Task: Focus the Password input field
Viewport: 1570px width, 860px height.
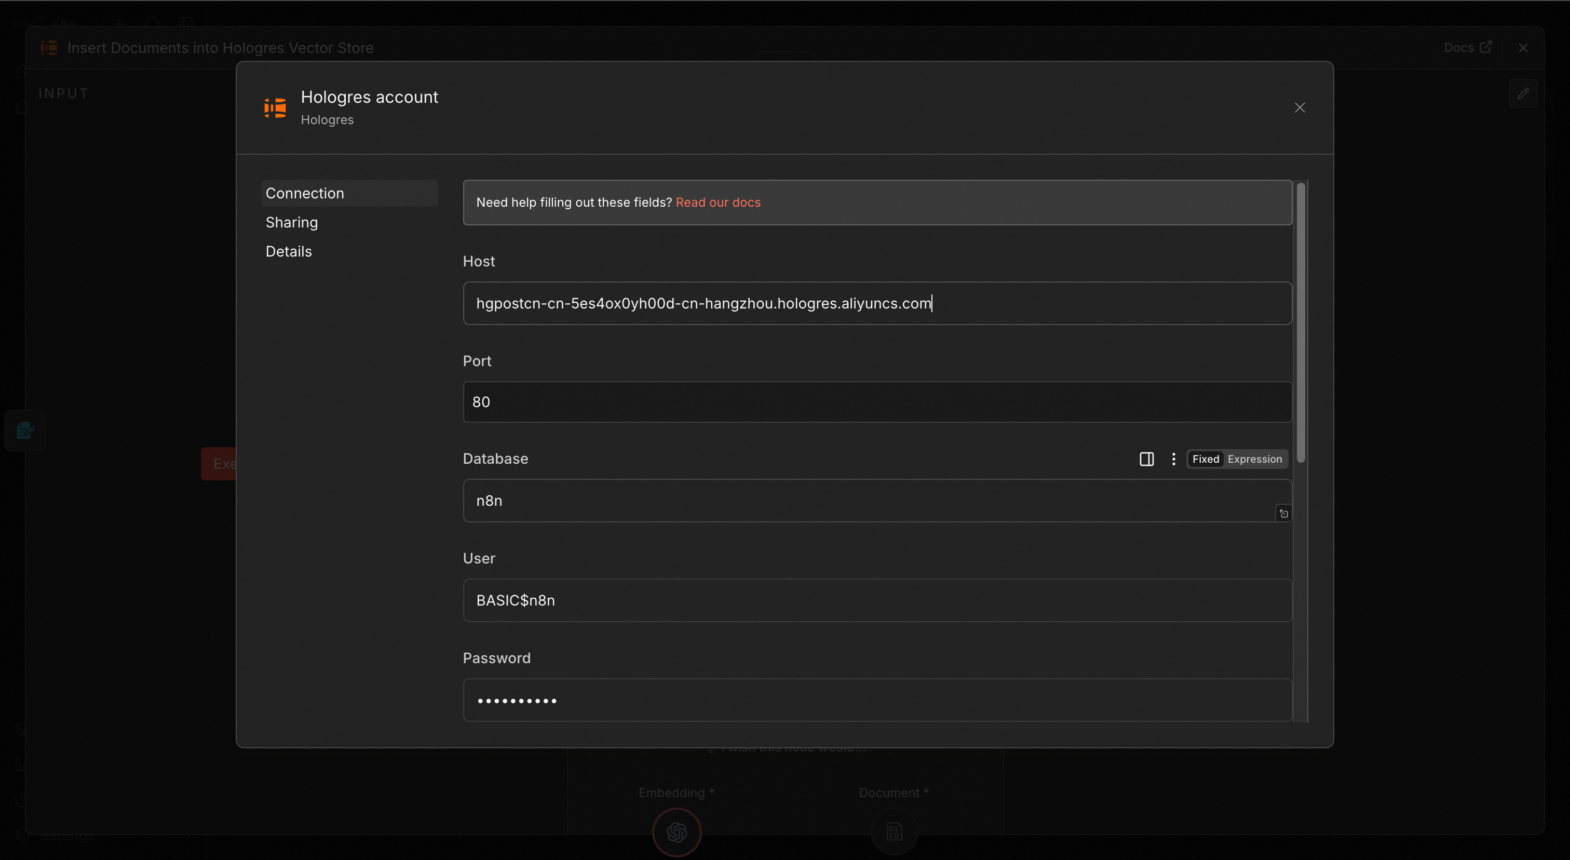Action: tap(877, 701)
